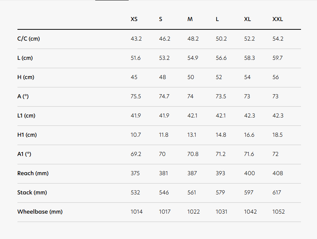
Task: Select the A1 value 70.8 for M
Action: pos(193,154)
